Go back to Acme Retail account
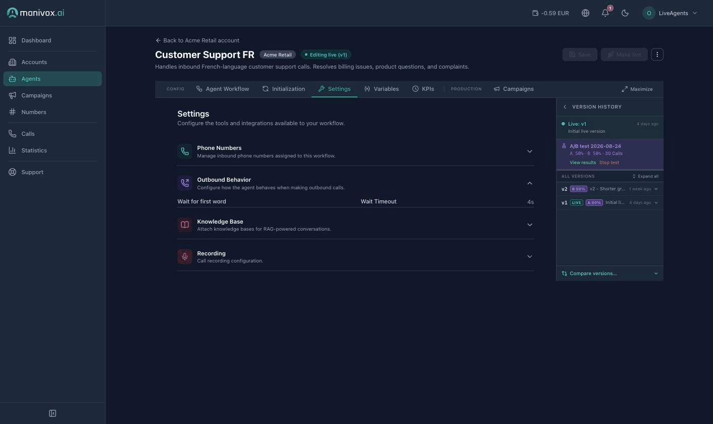713x424 pixels. (197, 40)
